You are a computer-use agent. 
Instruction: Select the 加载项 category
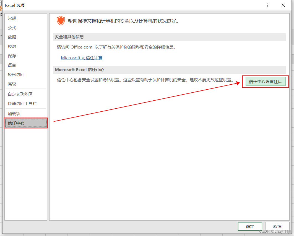tap(26, 114)
